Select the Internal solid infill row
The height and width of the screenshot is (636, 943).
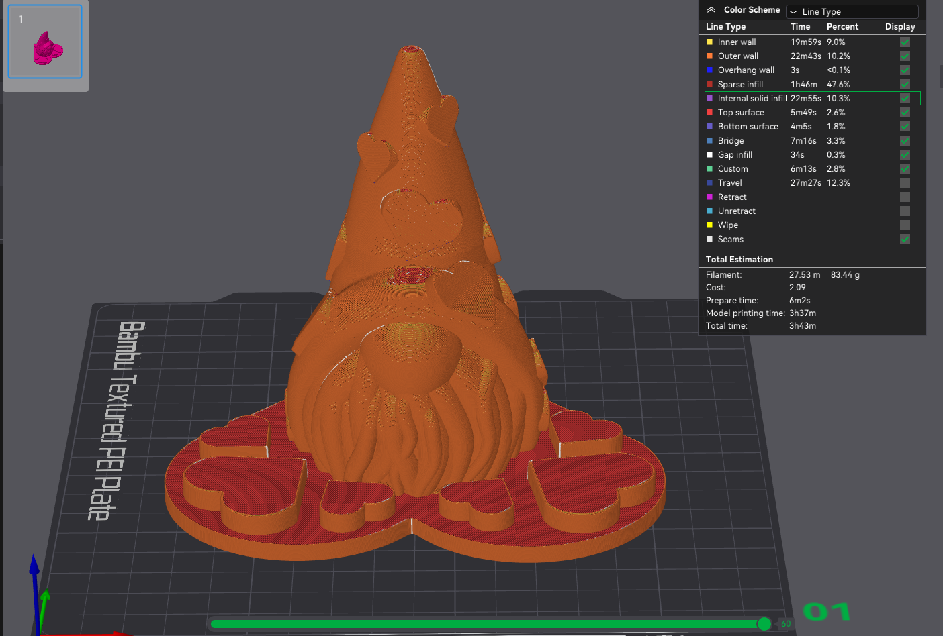812,98
